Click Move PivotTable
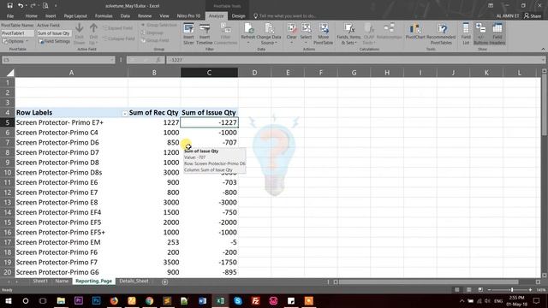This screenshot has height=308, width=548. [x=324, y=34]
